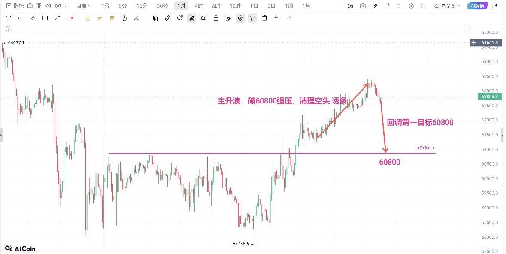The height and width of the screenshot is (254, 506).
Task: Take a chart screenshot with camera icon
Action: click(x=363, y=6)
